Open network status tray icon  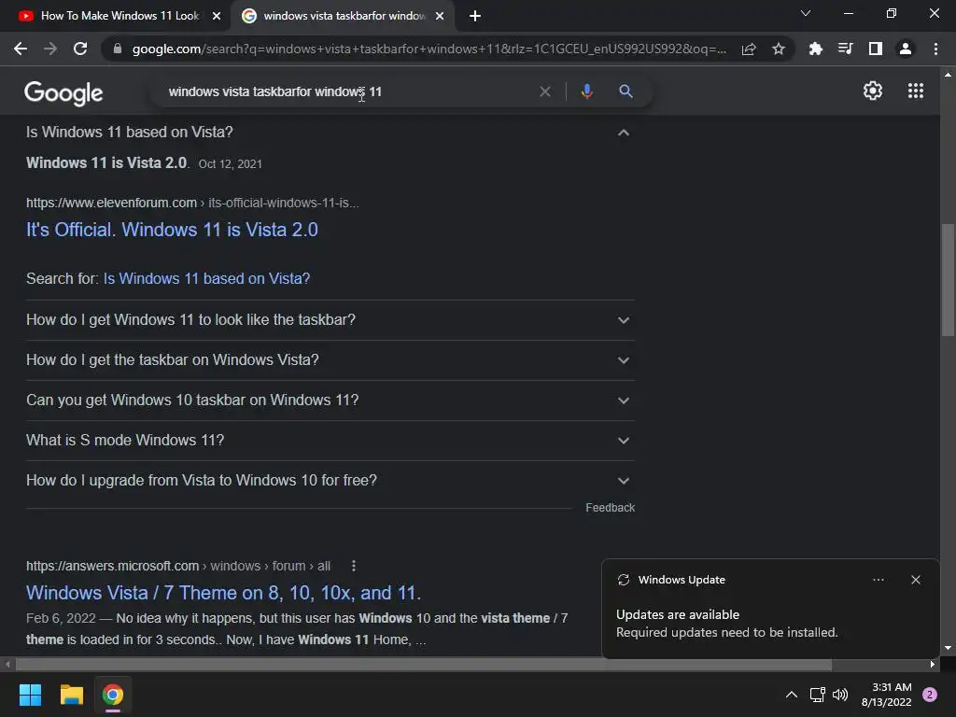[x=817, y=695]
